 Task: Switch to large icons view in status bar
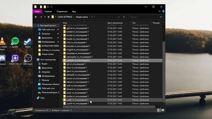tap(163, 110)
